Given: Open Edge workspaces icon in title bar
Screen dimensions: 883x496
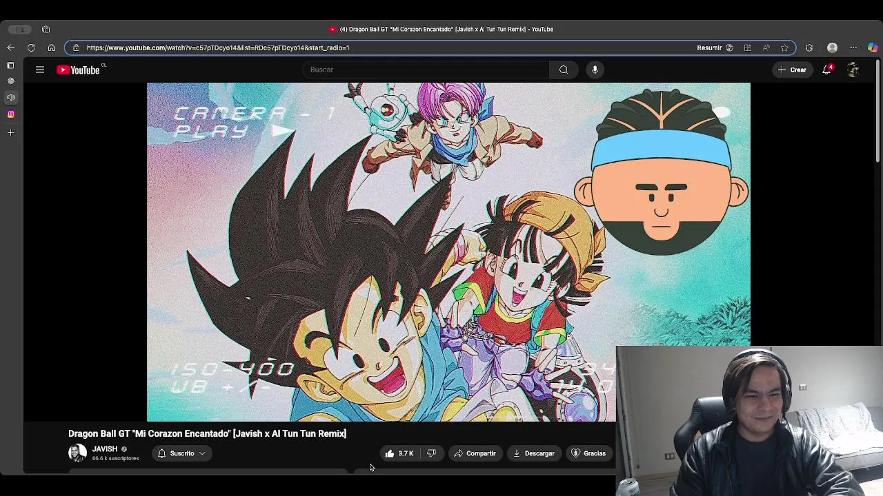Looking at the screenshot, I should [20, 29].
